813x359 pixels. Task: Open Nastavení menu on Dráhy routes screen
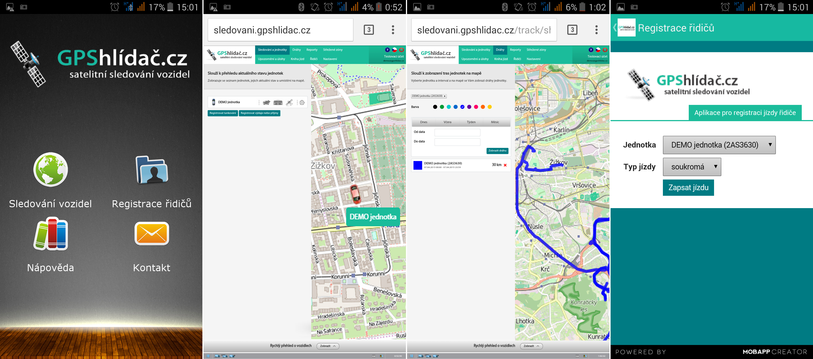(x=533, y=59)
